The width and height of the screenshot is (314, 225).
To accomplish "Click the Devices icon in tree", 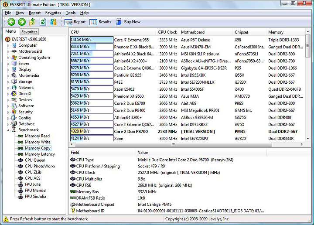I will (x=14, y=100).
